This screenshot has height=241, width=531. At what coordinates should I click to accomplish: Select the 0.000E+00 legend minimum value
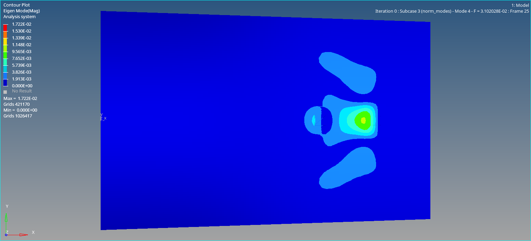[x=22, y=86]
